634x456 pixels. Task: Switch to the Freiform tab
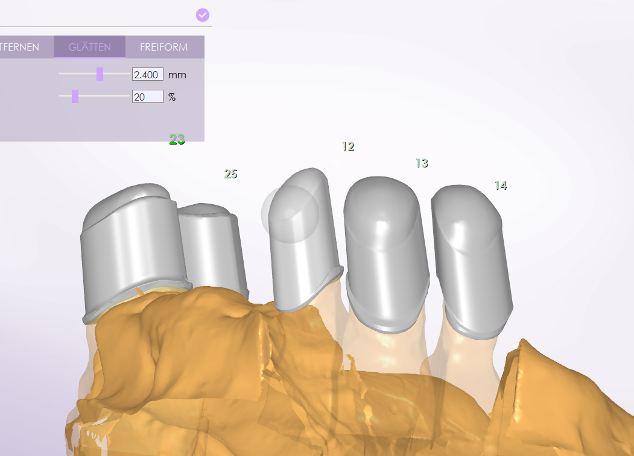163,47
